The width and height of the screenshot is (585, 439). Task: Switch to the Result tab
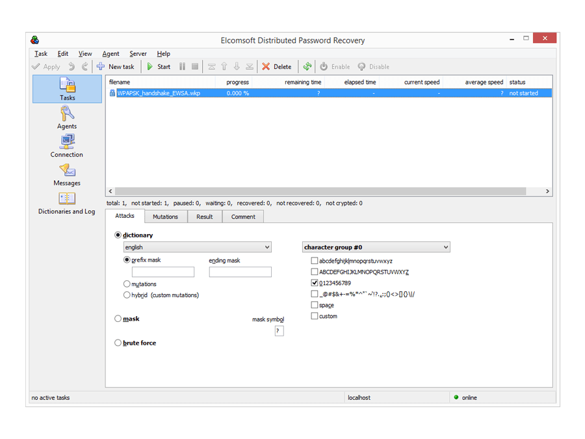coord(205,217)
